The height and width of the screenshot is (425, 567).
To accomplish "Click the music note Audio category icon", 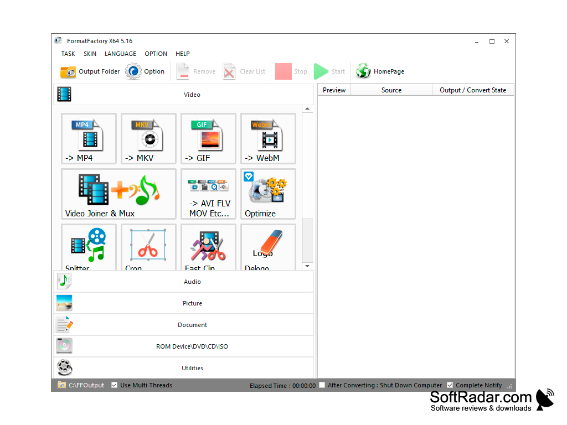I will (x=64, y=282).
